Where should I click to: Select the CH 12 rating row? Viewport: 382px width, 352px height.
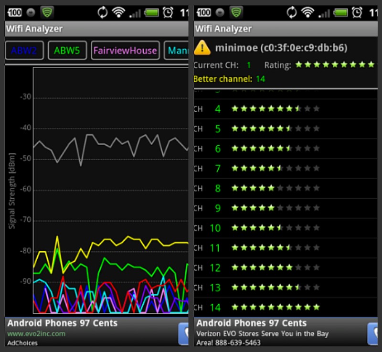(286, 268)
